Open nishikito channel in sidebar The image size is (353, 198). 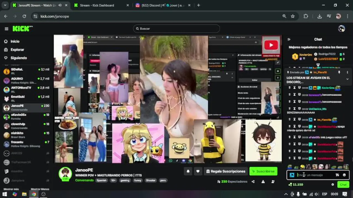[x=27, y=134]
